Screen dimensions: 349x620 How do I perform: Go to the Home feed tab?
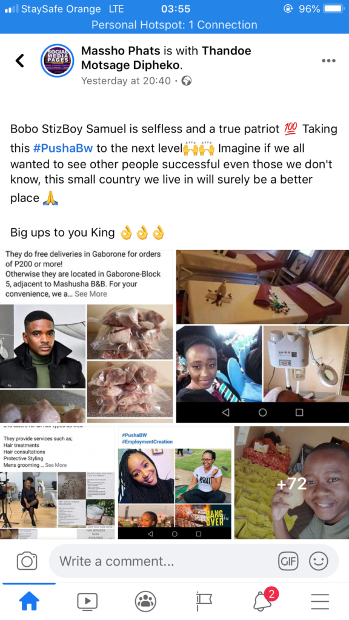coord(29,601)
